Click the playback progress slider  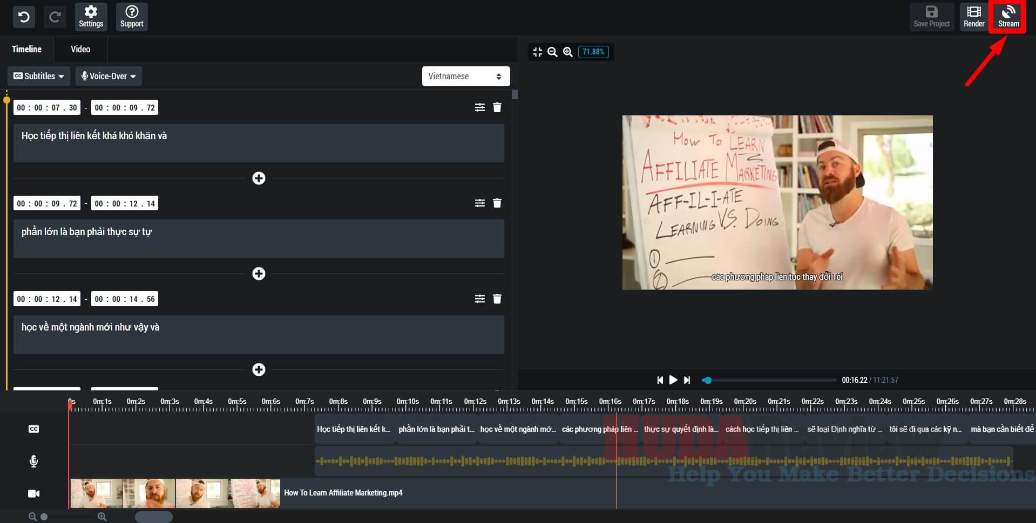point(769,380)
